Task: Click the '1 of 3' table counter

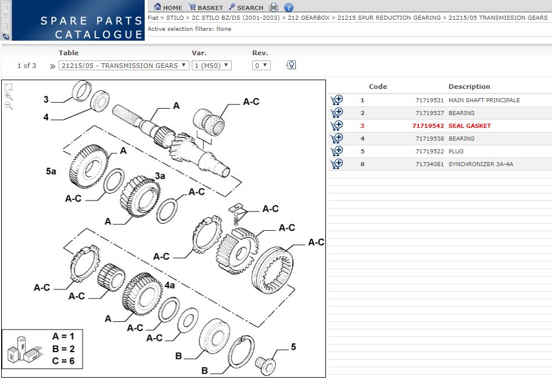Action: [x=27, y=66]
